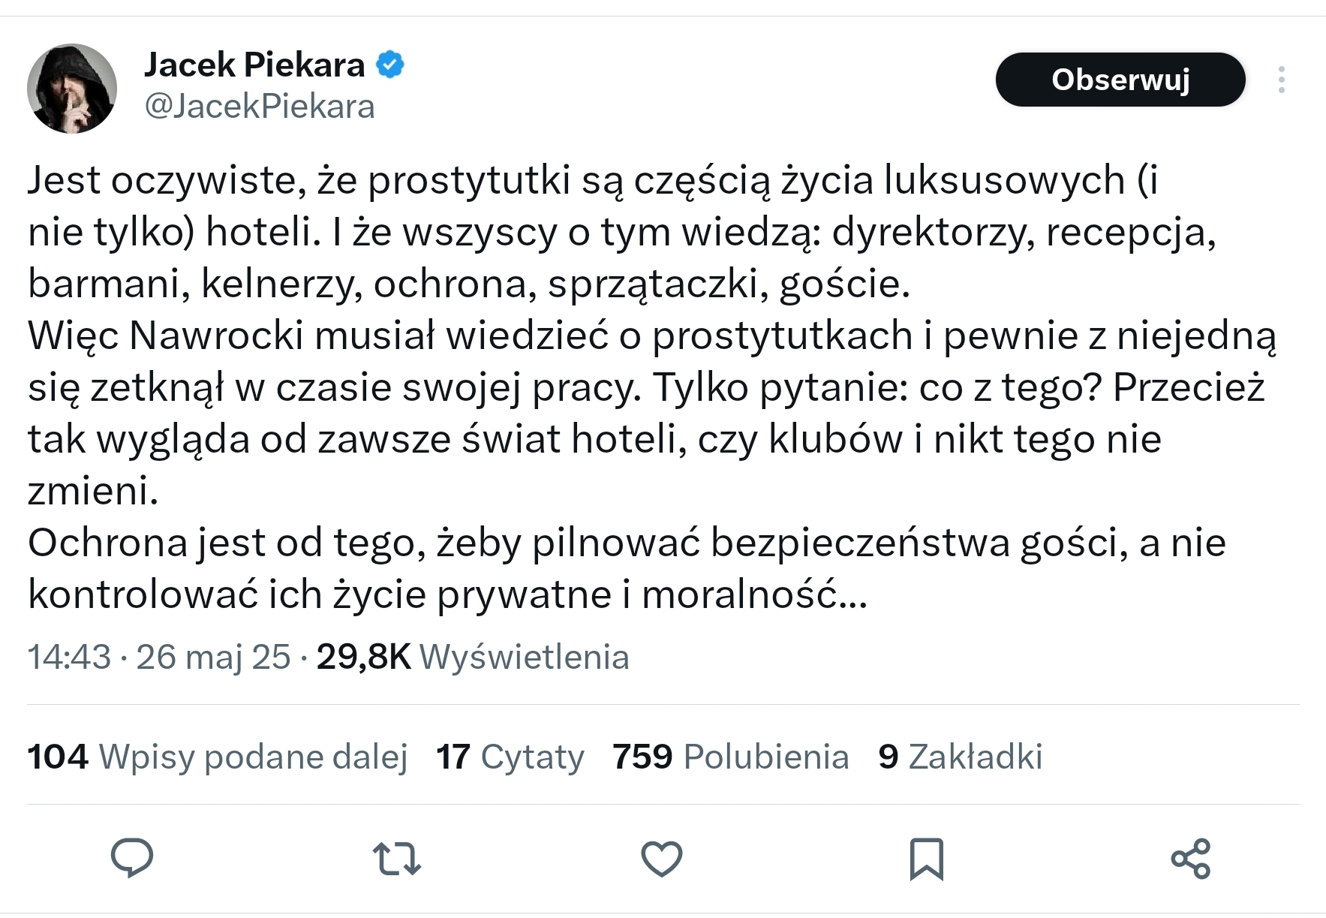Open the 29,8K Wyświetlenia view count

click(x=473, y=658)
